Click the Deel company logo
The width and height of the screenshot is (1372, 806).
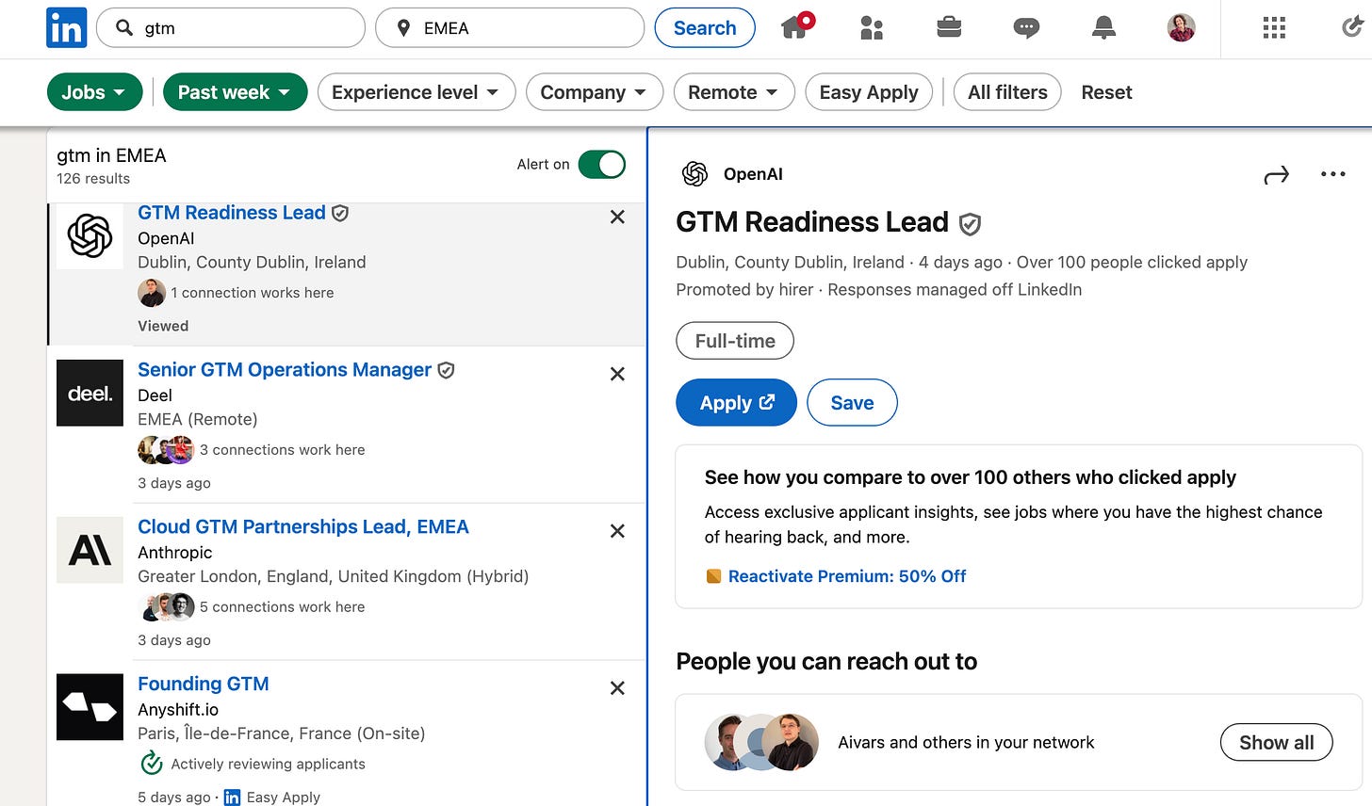[x=90, y=393]
